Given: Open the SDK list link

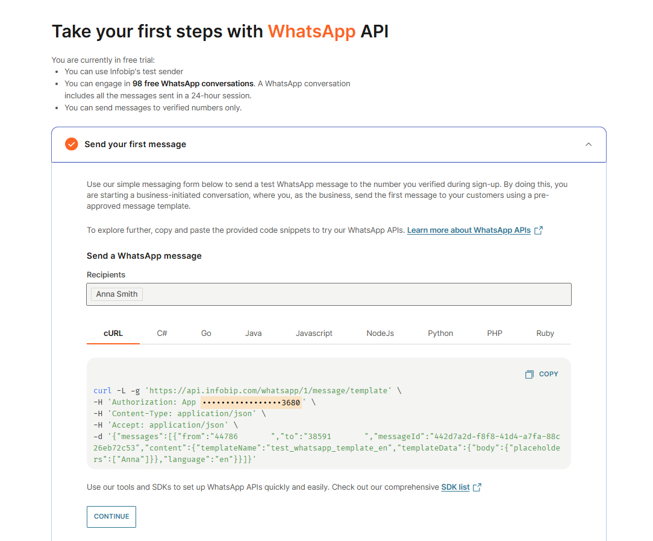Looking at the screenshot, I should [455, 487].
